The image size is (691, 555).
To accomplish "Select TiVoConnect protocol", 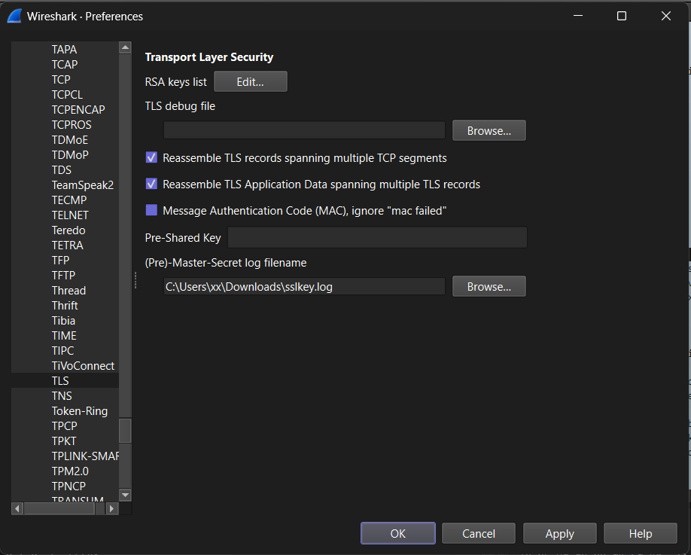I will coord(83,366).
